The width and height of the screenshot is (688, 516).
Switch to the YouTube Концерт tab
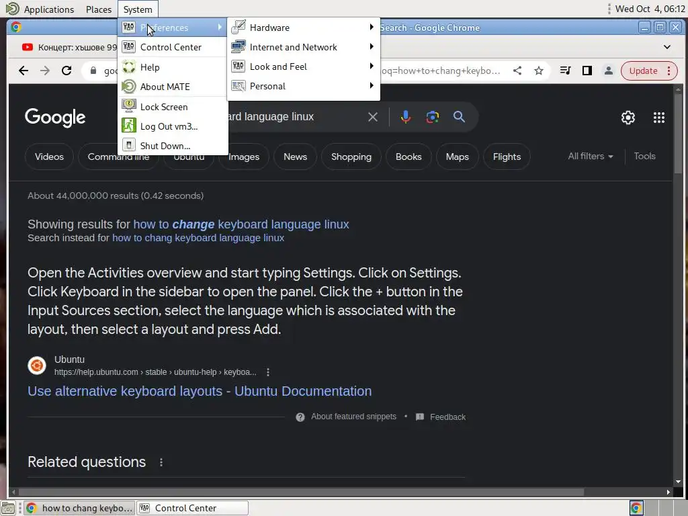(70, 47)
